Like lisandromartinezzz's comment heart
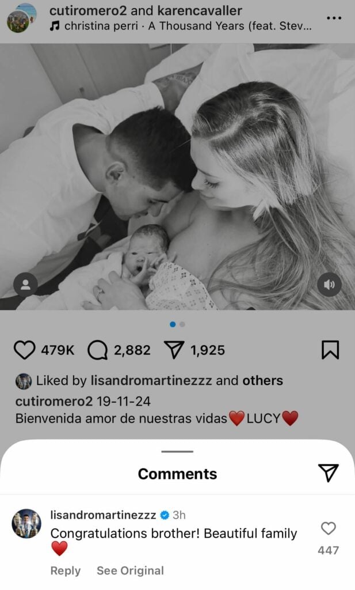 tap(329, 528)
